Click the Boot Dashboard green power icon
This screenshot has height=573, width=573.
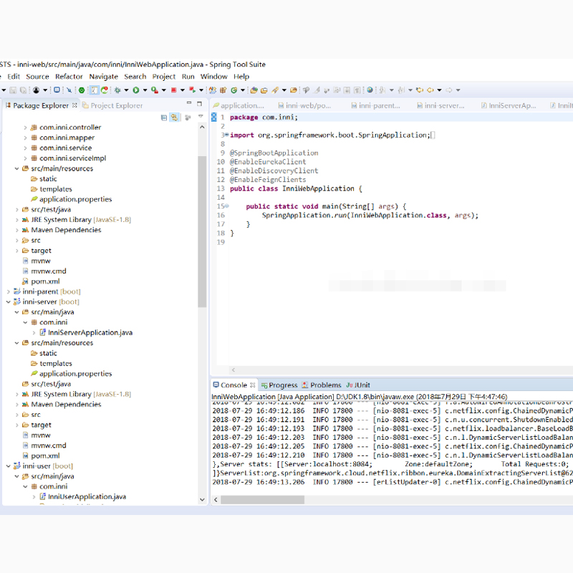pos(82,90)
